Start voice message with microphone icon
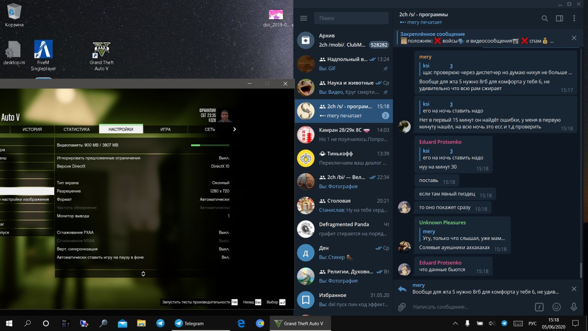The width and height of the screenshot is (588, 331). (574, 307)
